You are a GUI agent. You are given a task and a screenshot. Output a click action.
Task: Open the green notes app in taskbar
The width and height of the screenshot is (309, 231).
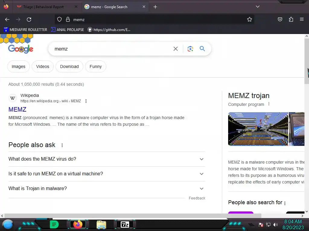(x=54, y=224)
